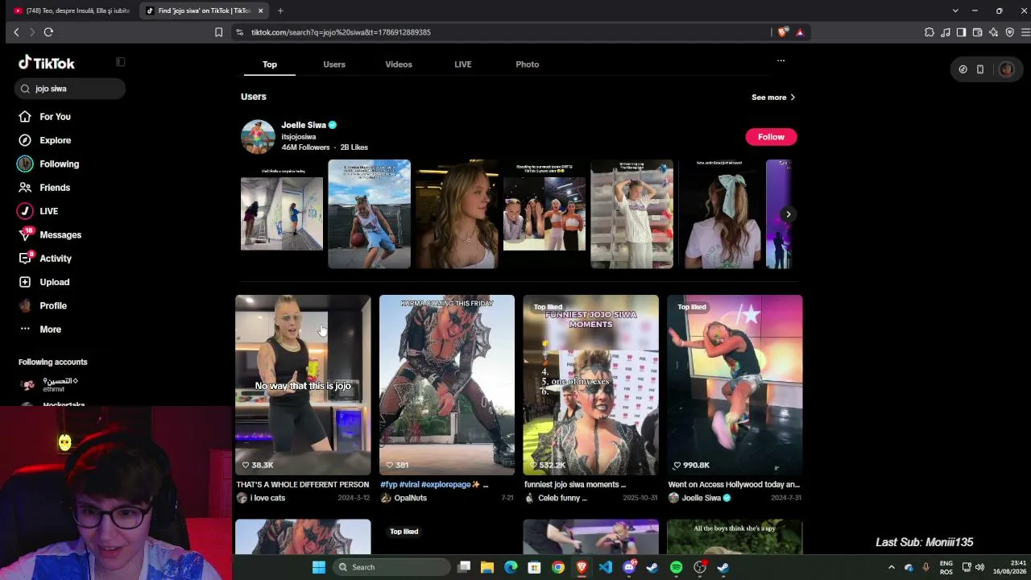Click the TikTok search field containing jojo siwa
The width and height of the screenshot is (1031, 580).
[x=70, y=89]
